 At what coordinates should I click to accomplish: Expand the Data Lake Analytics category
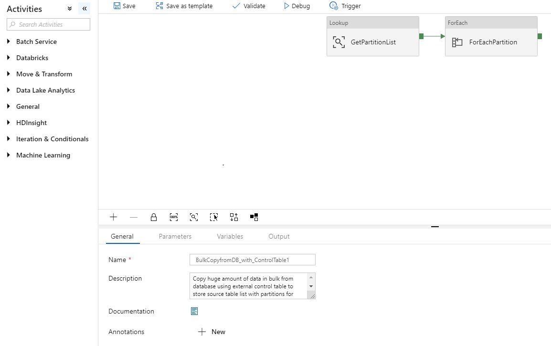tap(9, 90)
